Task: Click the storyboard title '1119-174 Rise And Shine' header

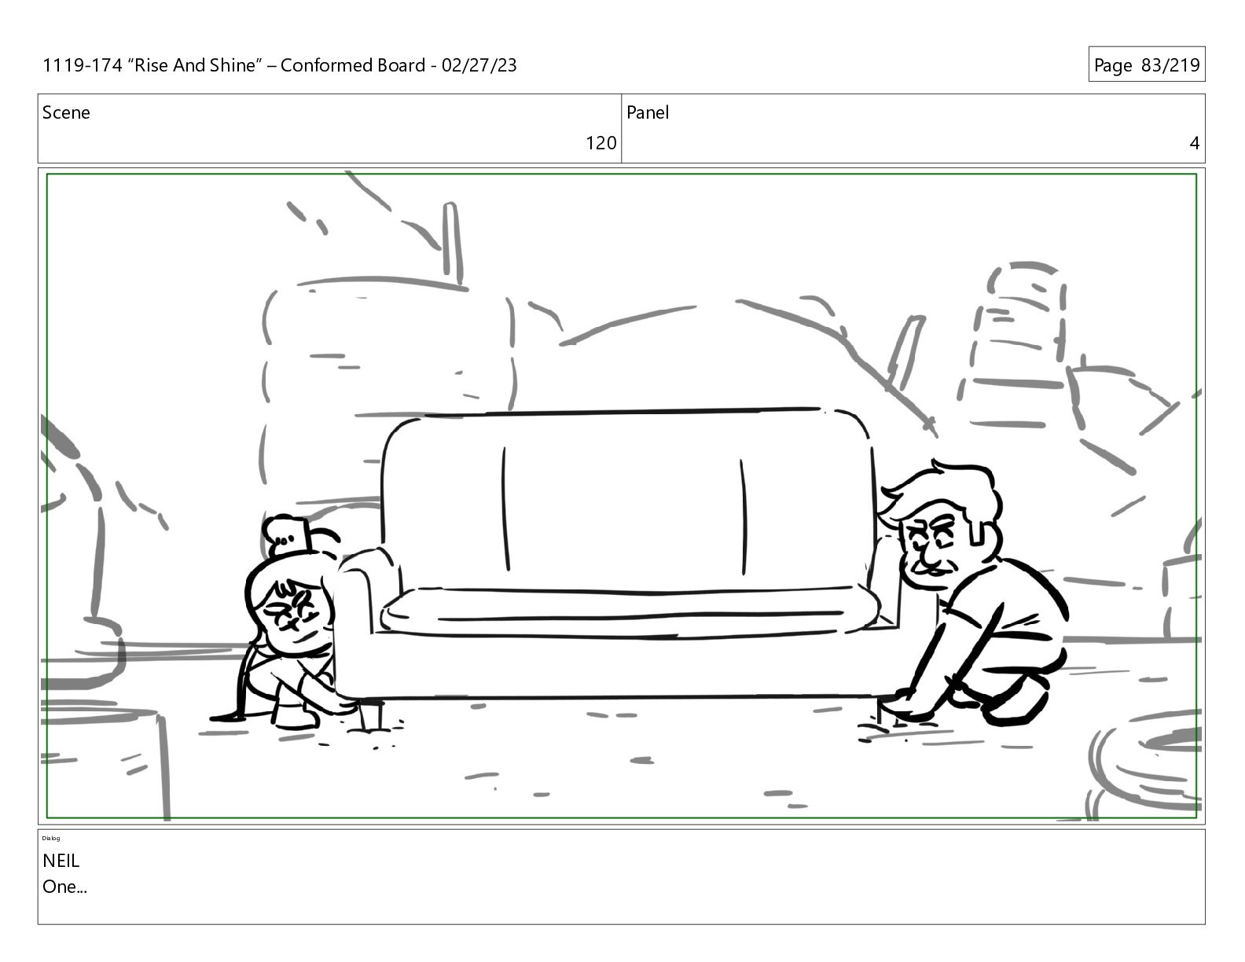Action: (x=280, y=65)
